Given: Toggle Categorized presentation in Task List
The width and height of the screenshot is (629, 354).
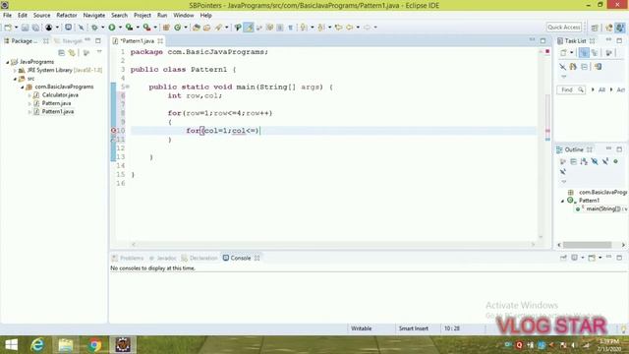Looking at the screenshot, I should click(x=584, y=52).
